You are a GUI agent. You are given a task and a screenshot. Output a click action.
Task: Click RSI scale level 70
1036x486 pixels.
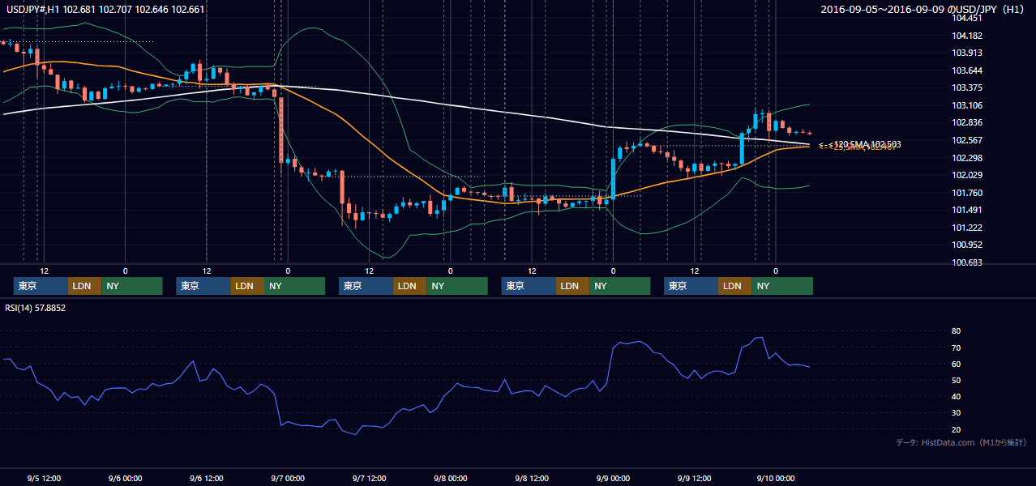click(x=957, y=347)
